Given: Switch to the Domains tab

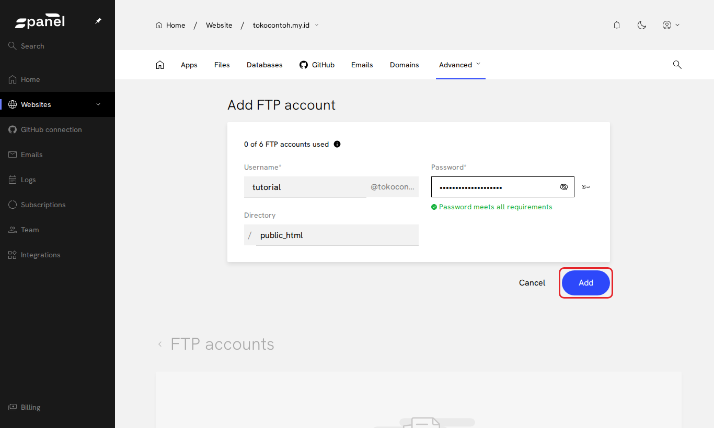Looking at the screenshot, I should (x=405, y=65).
